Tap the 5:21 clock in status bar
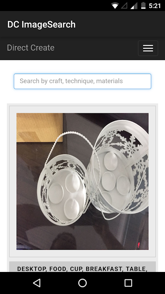Viewport: 165px width, 294px height. (155, 6)
